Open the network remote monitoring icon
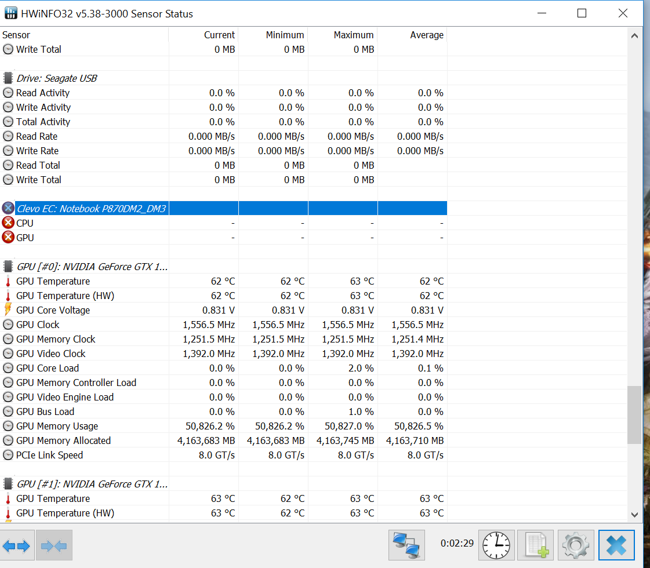This screenshot has height=568, width=650. pyautogui.click(x=406, y=545)
